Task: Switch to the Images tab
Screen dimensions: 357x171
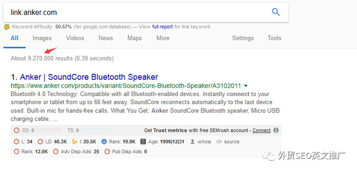Action: pyautogui.click(x=42, y=38)
